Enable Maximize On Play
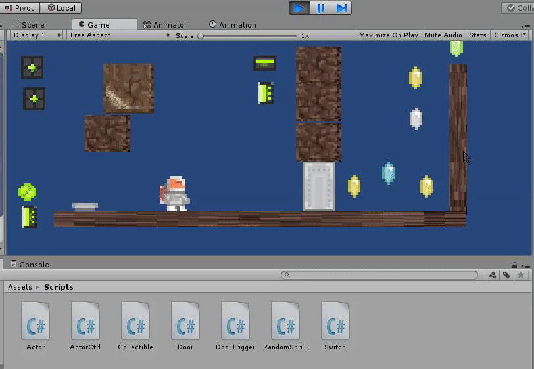Viewport: 534px width, 369px height. [388, 35]
